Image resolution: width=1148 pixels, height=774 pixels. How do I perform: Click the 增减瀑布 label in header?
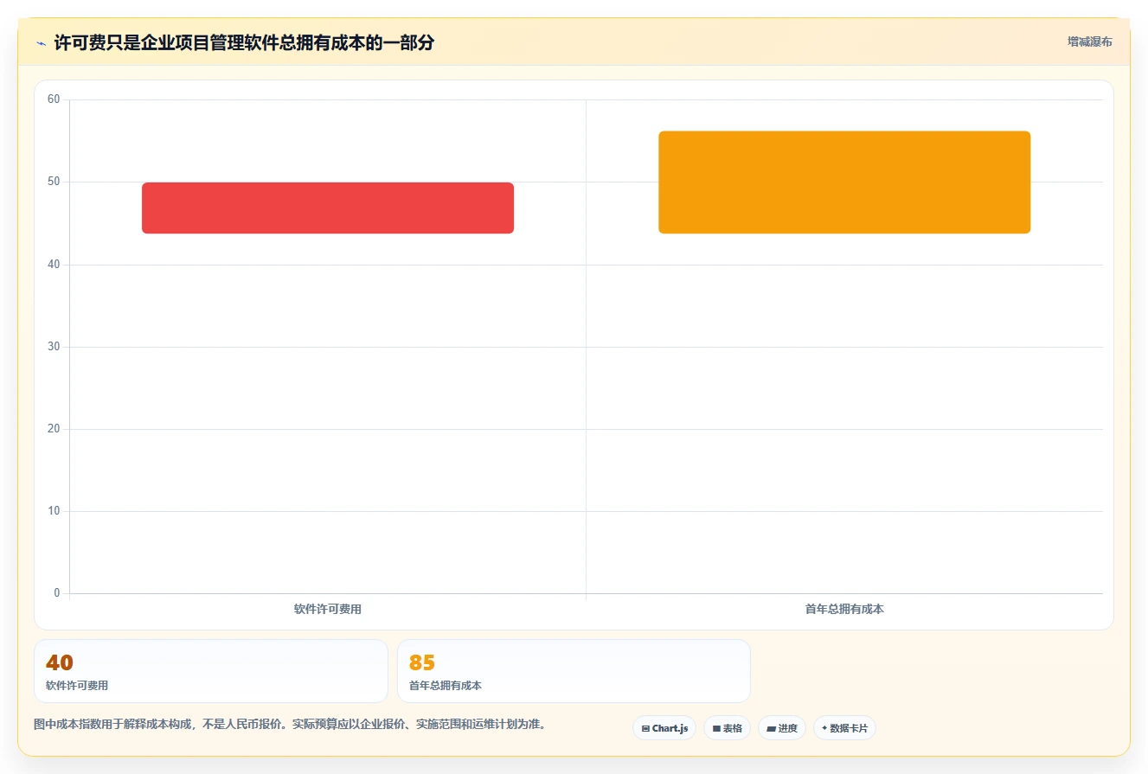click(1090, 42)
